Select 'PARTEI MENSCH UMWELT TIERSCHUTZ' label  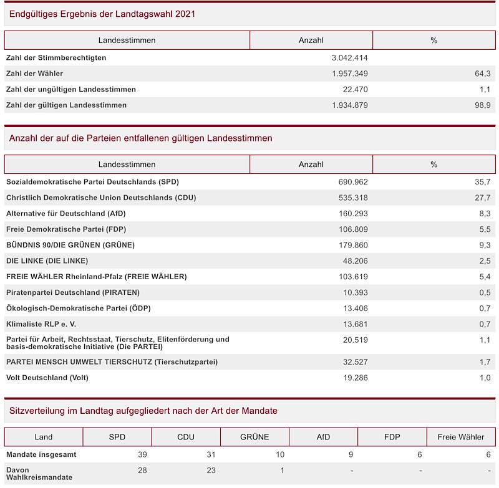point(112,362)
